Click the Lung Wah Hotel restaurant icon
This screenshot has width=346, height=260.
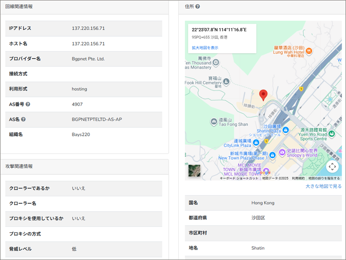(x=309, y=51)
